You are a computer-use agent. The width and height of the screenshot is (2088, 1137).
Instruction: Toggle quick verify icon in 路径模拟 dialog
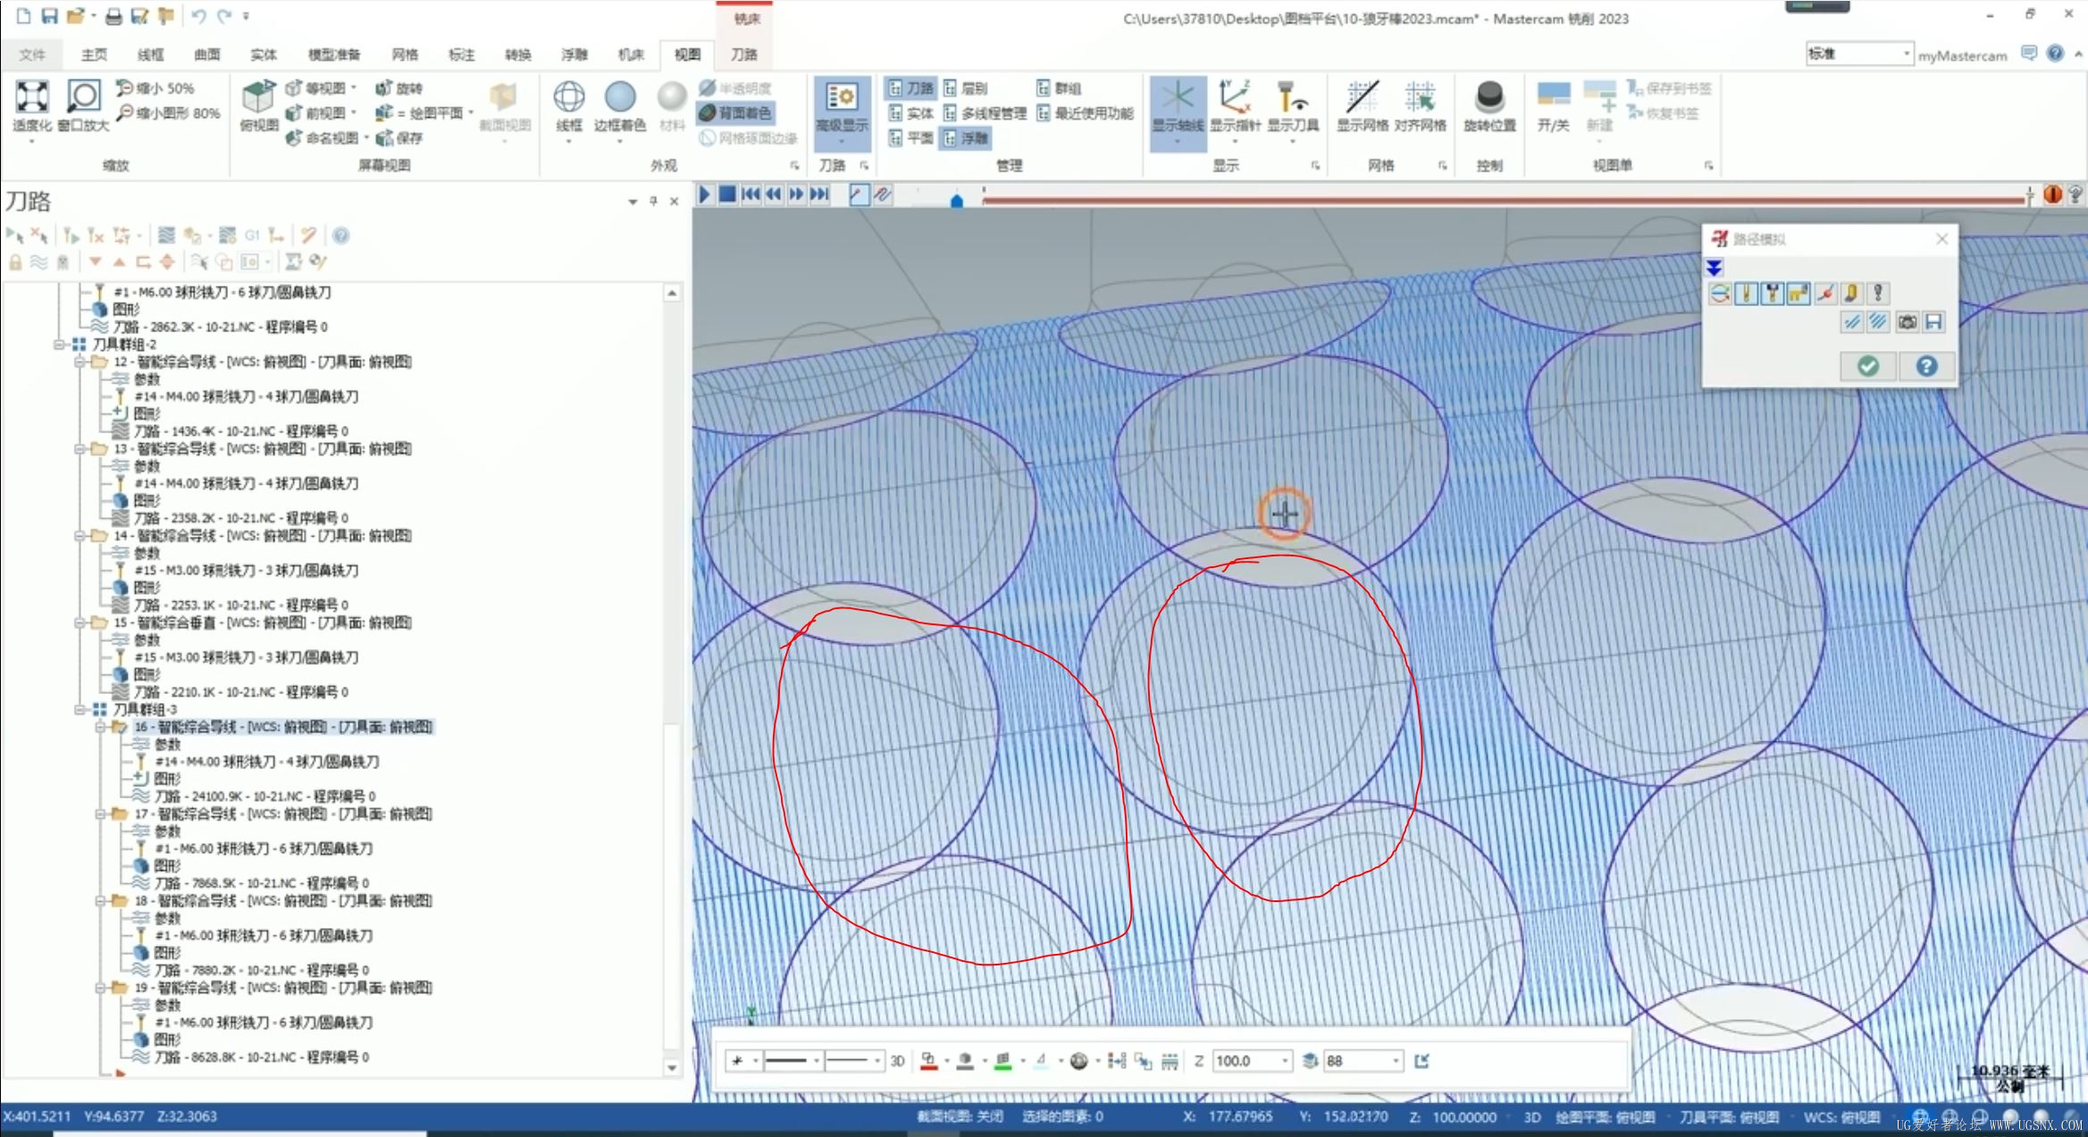(x=1851, y=293)
